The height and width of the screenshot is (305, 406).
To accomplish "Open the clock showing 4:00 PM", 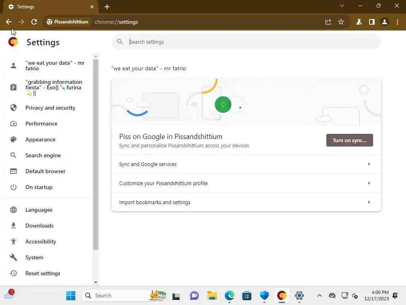I will point(377,295).
